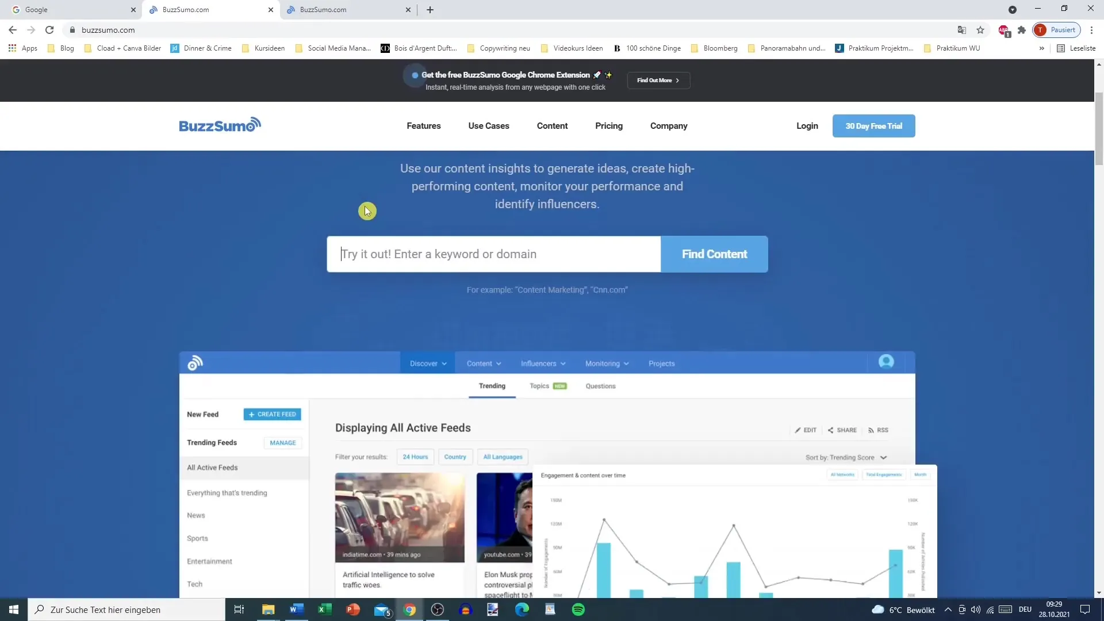Click Find Out More in banner

point(658,80)
